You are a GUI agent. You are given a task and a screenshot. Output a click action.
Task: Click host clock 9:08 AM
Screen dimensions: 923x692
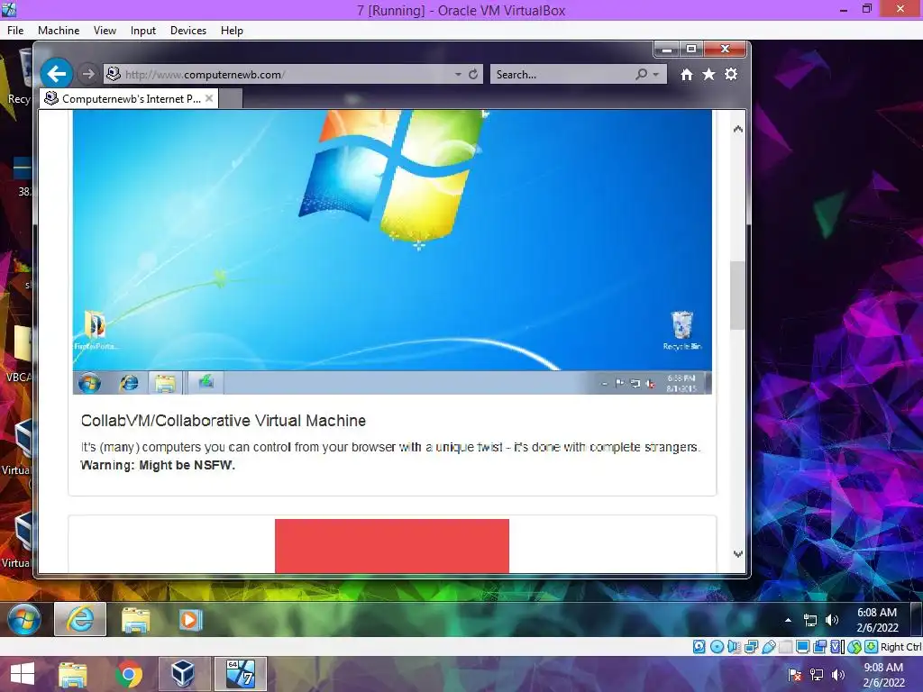tap(883, 668)
